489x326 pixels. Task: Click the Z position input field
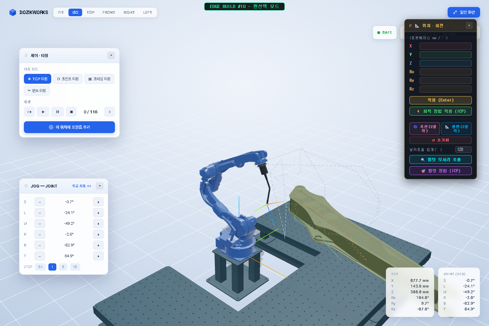[446, 63]
